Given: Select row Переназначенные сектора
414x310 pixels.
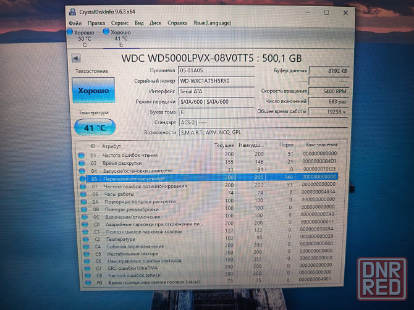Looking at the screenshot, I should coord(208,178).
